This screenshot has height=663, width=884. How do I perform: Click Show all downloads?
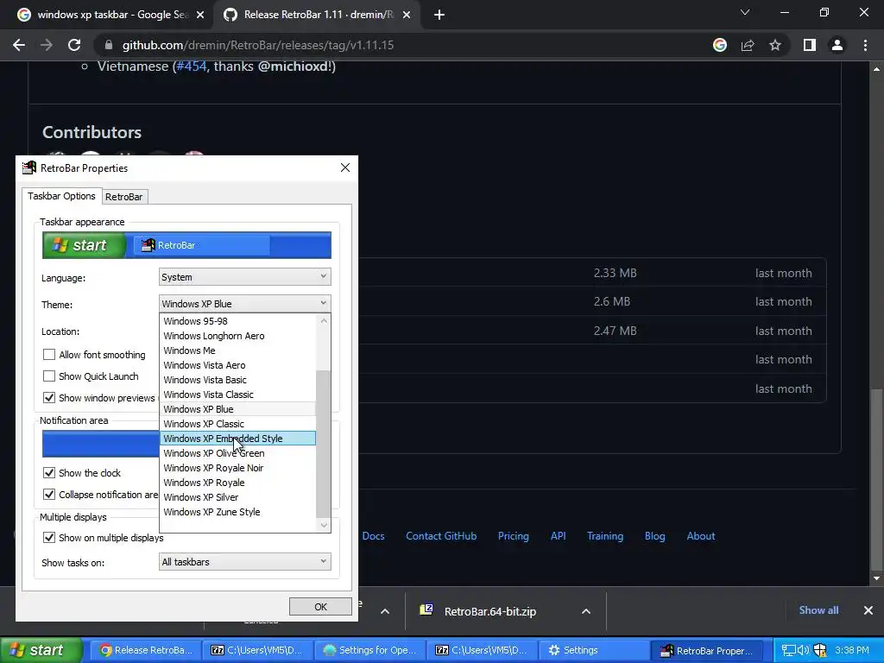click(818, 610)
